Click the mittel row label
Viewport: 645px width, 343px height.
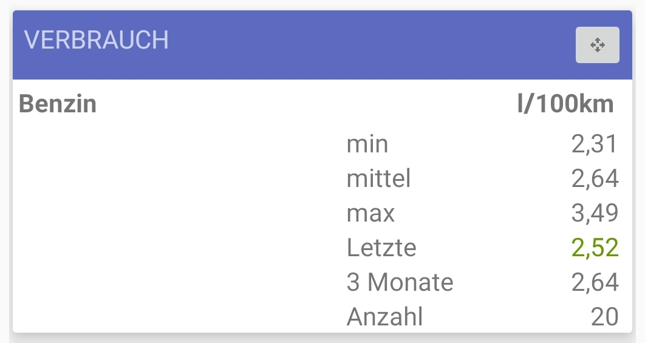tap(378, 178)
